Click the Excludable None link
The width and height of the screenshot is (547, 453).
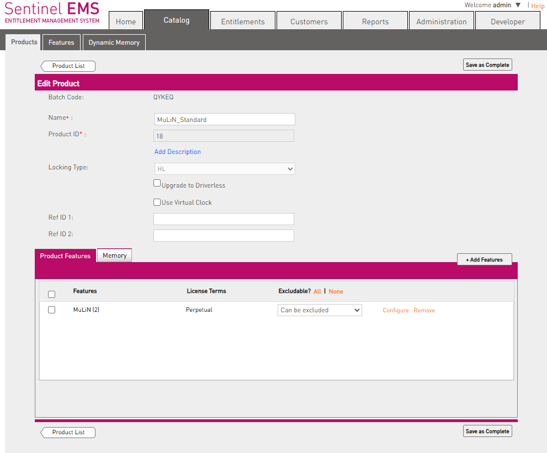pyautogui.click(x=336, y=291)
